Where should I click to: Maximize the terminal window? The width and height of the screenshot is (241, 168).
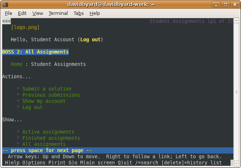[x=225, y=4]
